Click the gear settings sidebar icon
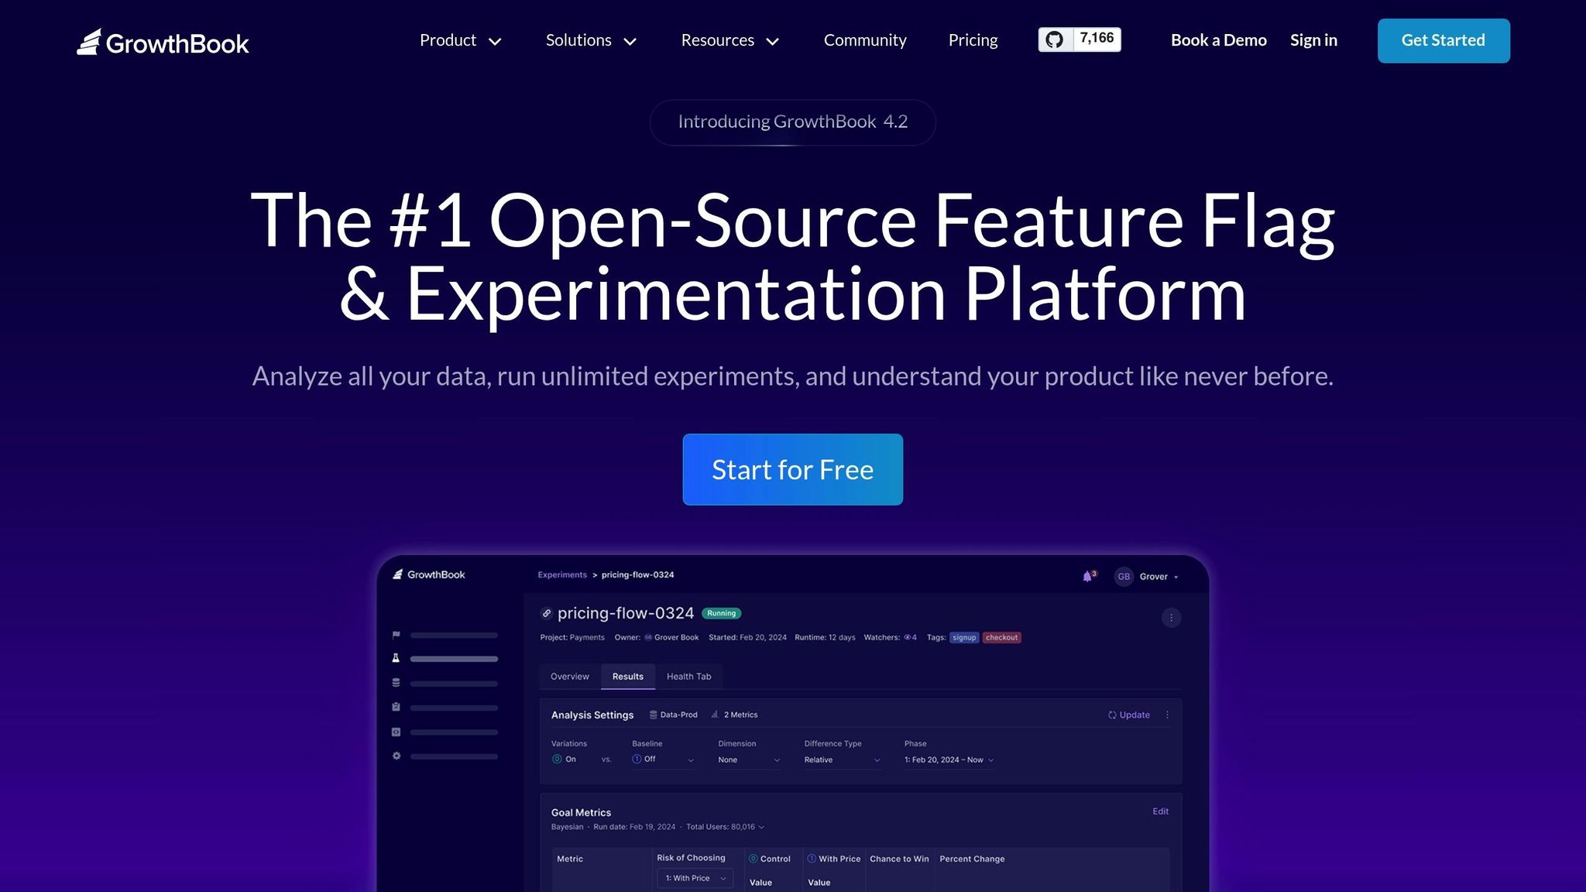 tap(396, 756)
